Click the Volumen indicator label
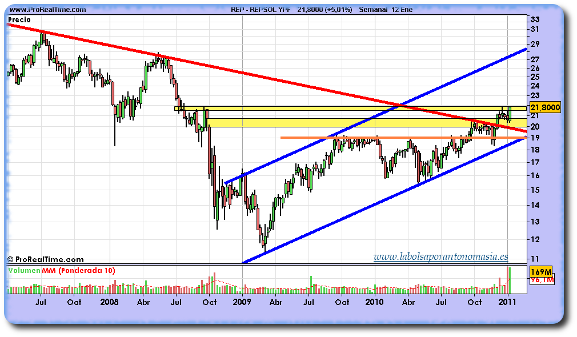This screenshot has width=577, height=337. pyautogui.click(x=24, y=271)
